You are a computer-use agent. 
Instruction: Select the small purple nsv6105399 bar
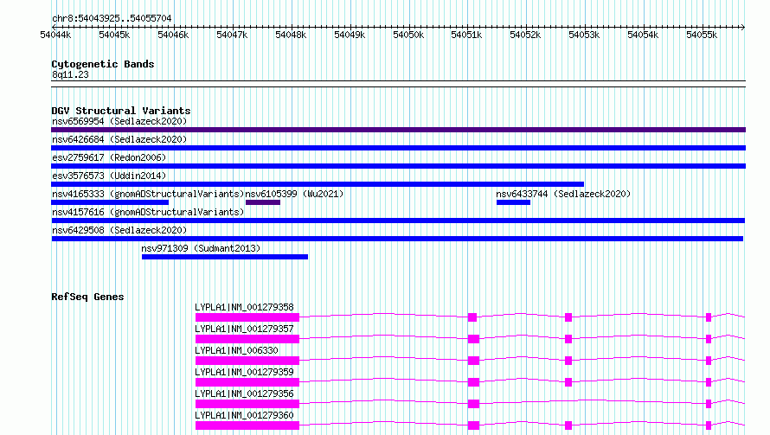pyautogui.click(x=263, y=202)
